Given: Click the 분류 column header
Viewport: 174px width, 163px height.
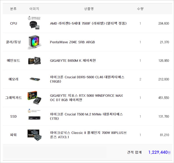Looking at the screenshot, I should 13,9.
